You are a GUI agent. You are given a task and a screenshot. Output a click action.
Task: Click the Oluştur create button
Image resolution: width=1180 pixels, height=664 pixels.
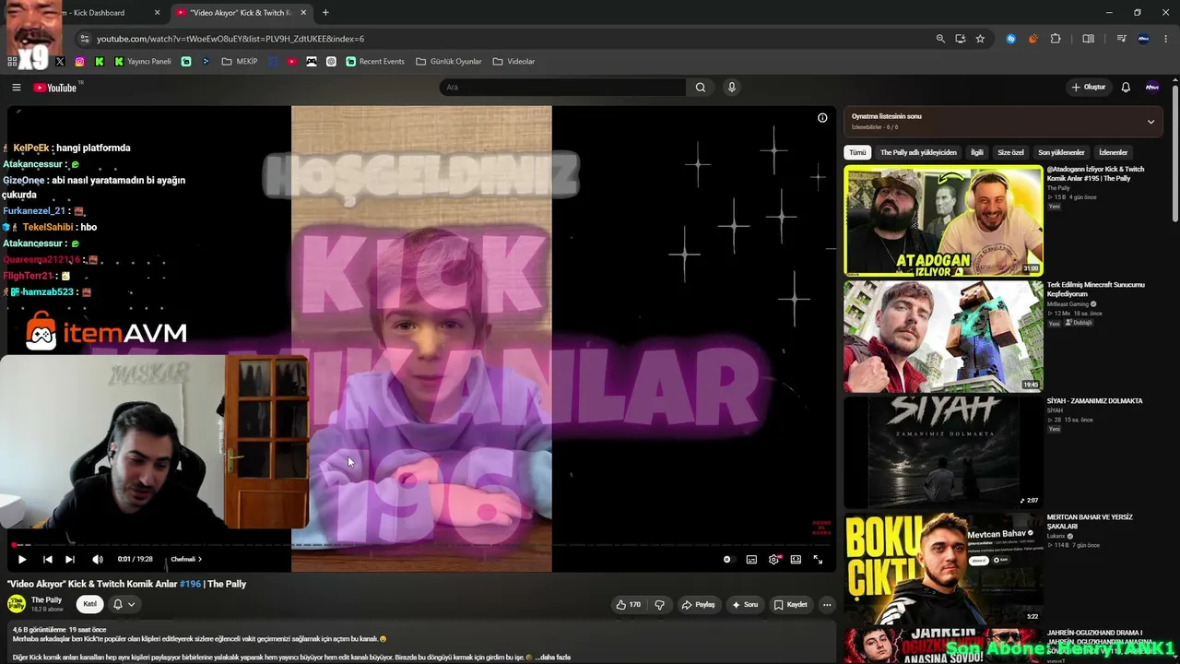[x=1088, y=88]
